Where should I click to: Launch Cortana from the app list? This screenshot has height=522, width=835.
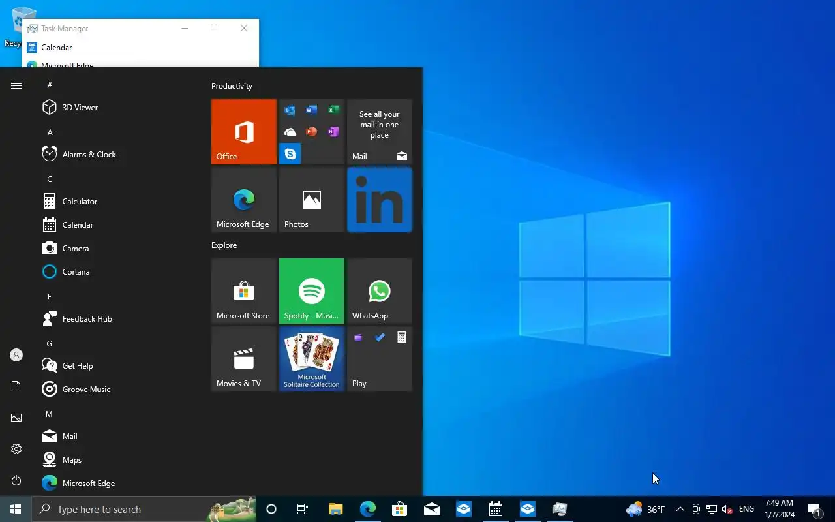pos(117,271)
